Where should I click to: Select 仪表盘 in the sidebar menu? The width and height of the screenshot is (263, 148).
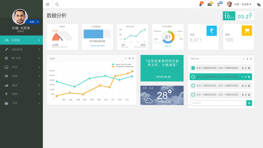[21, 40]
